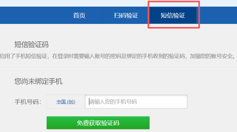Image resolution: width=237 pixels, height=132 pixels.
Task: Switch to the 扫码验证 tab
Action: [x=126, y=15]
